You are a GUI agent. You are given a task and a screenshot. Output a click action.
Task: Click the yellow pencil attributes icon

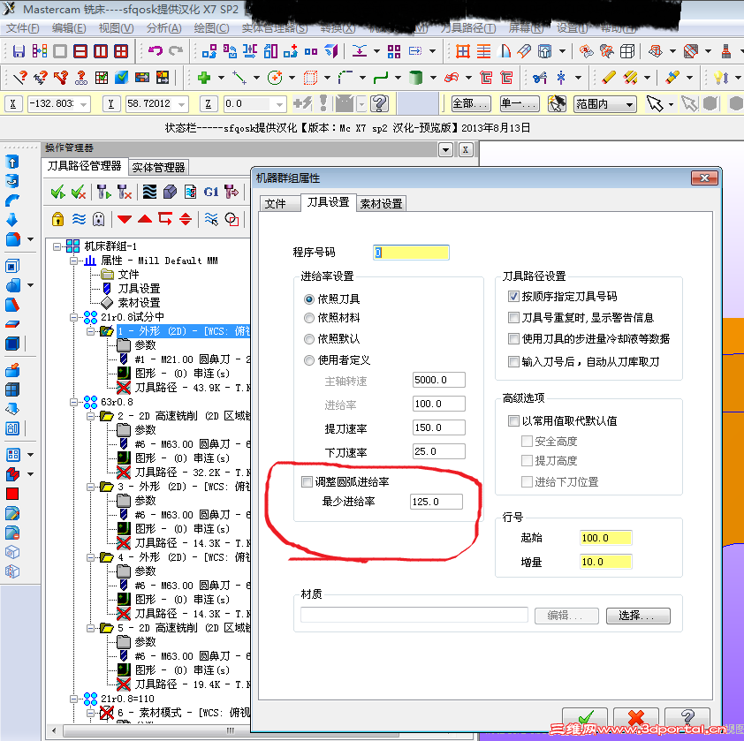click(608, 78)
